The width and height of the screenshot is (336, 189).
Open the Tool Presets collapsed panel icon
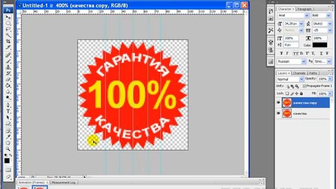(x=271, y=30)
